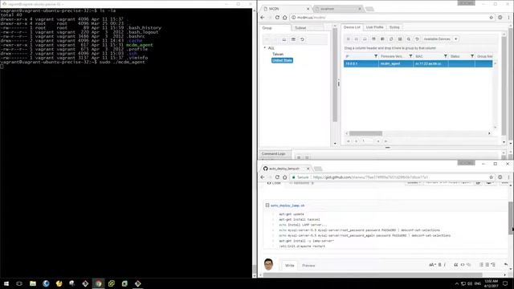
Task: Select the Preview comment tab
Action: click(308, 266)
